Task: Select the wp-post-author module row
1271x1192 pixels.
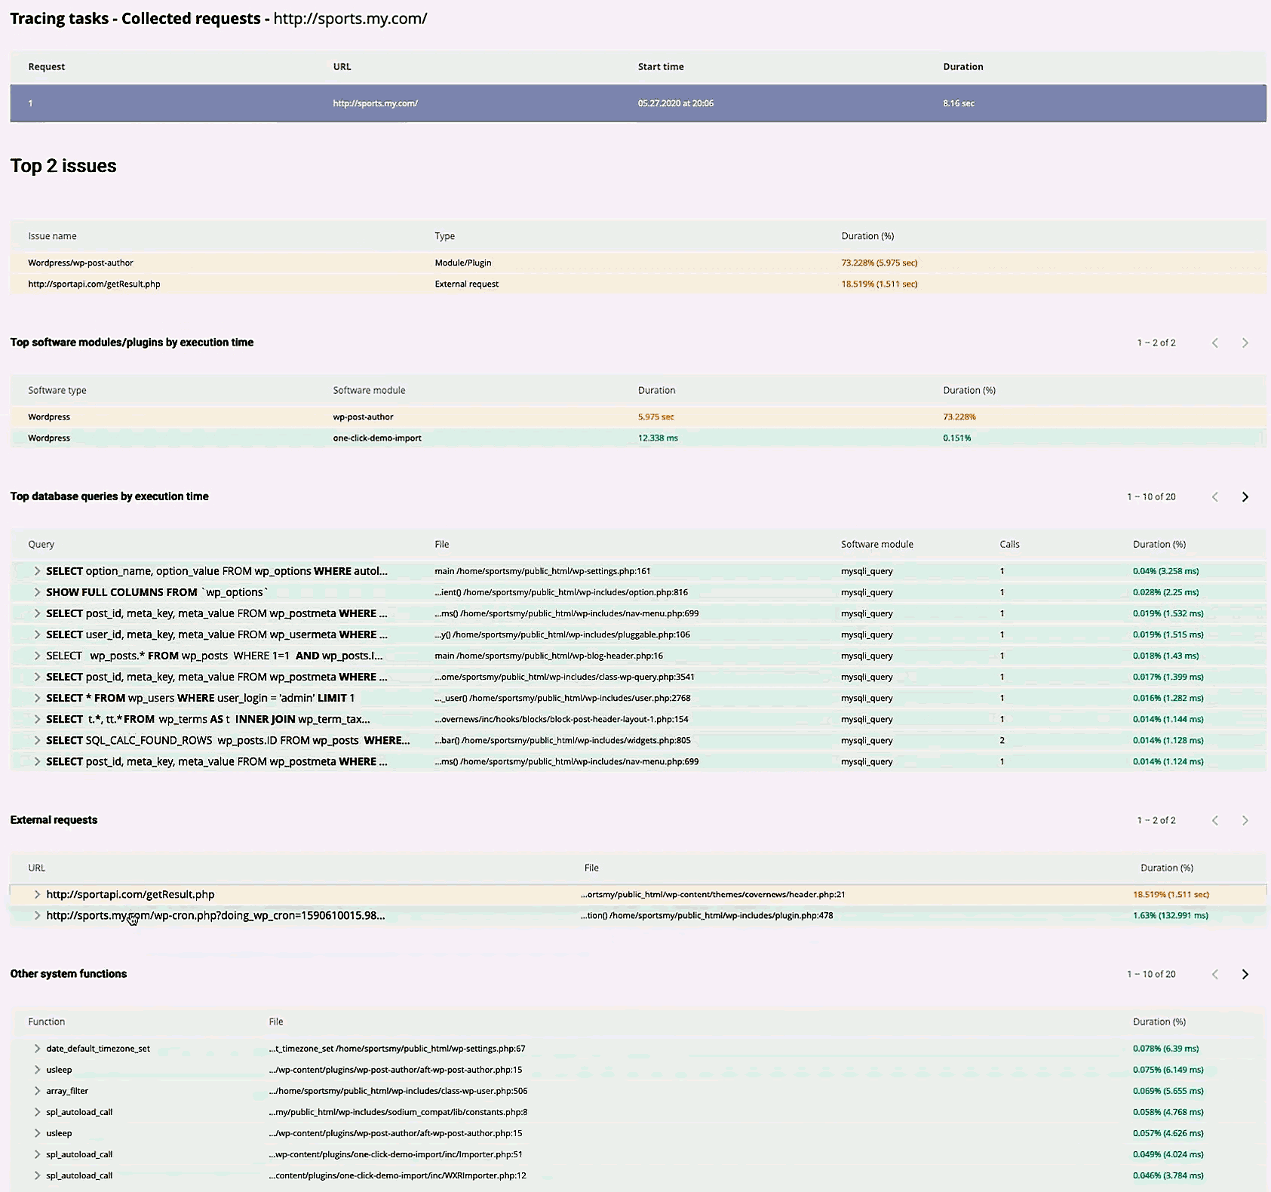Action: 364,416
